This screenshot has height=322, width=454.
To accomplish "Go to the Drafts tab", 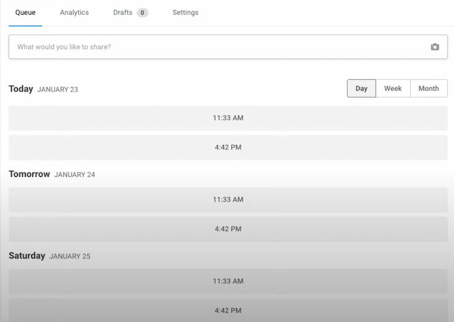I will (x=123, y=12).
